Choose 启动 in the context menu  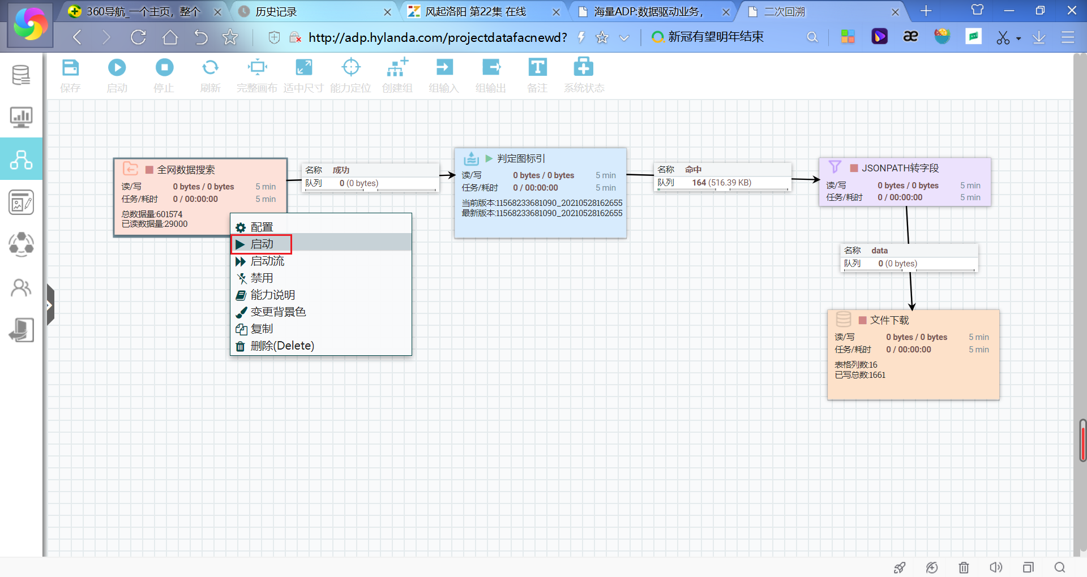(x=262, y=244)
